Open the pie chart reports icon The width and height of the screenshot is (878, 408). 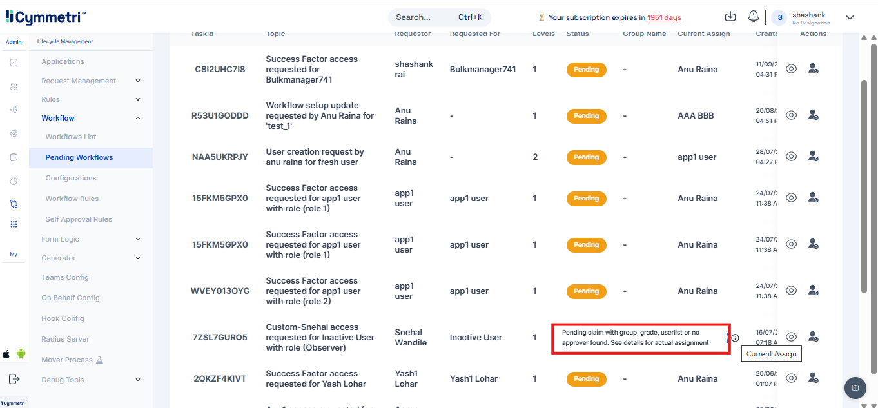tap(14, 182)
